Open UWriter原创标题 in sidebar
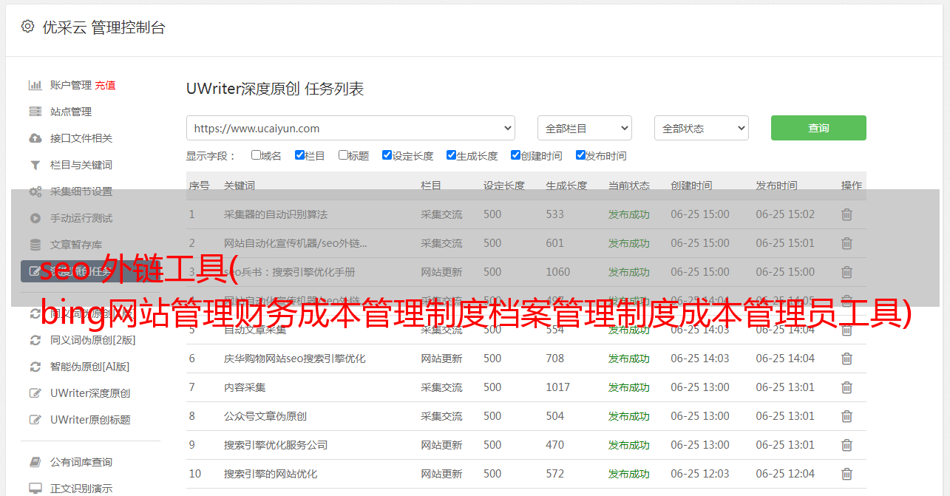Viewport: 950px width, 496px height. pos(90,420)
